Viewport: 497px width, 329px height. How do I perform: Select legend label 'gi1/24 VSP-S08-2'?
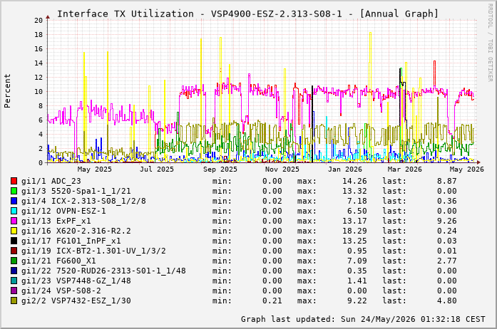tap(61, 291)
